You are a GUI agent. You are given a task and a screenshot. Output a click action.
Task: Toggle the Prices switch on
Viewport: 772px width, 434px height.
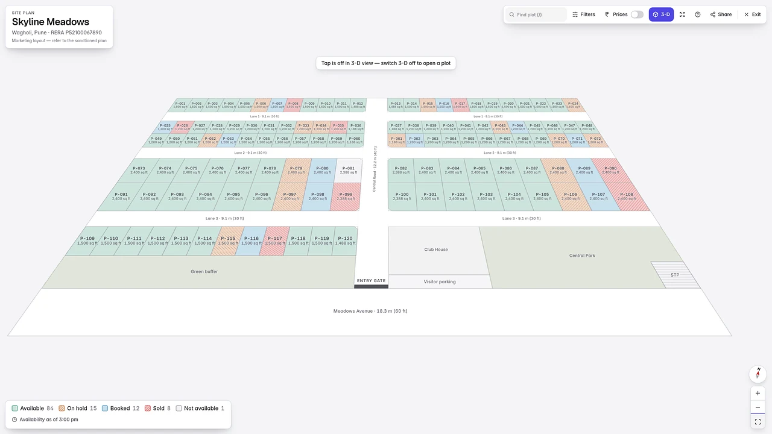637,14
